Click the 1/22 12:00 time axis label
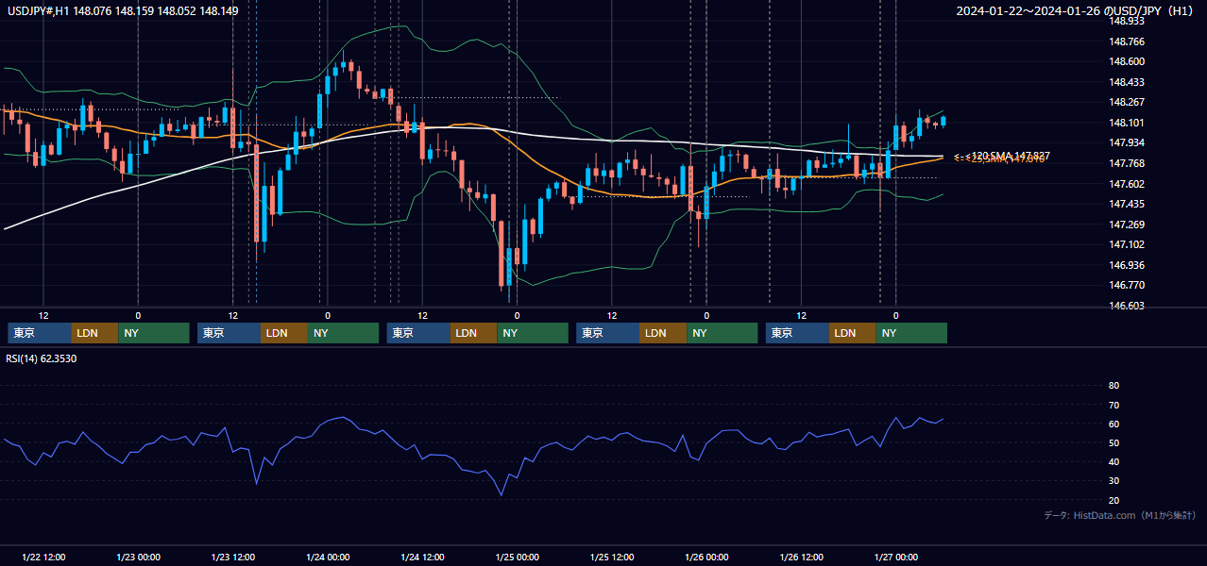The image size is (1207, 566). click(x=43, y=558)
